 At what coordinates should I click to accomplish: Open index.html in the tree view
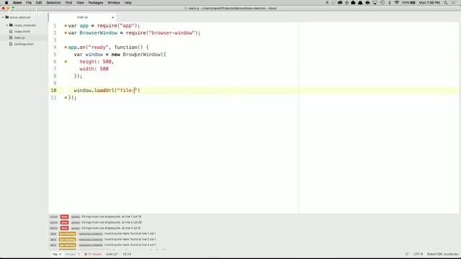coord(22,32)
